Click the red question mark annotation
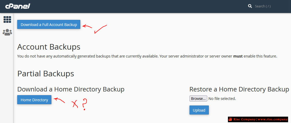Viewport: 291px width, 123px height. [x=84, y=105]
